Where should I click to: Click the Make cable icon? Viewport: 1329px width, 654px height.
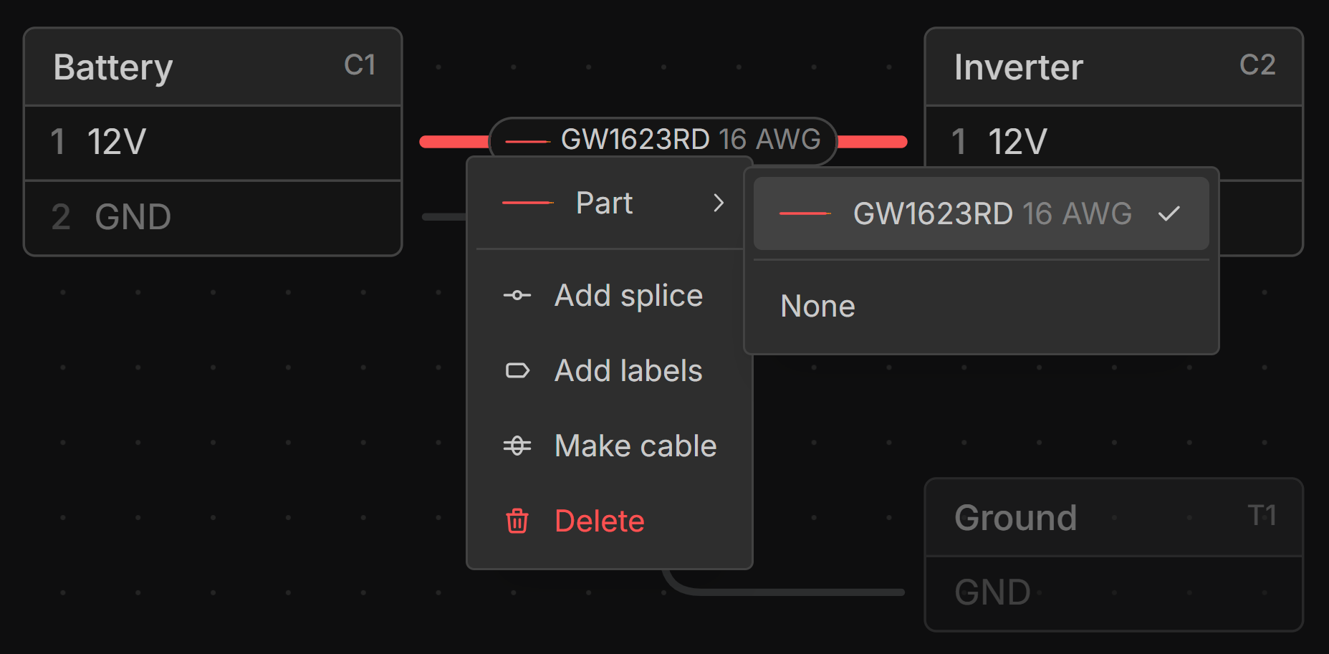[517, 446]
